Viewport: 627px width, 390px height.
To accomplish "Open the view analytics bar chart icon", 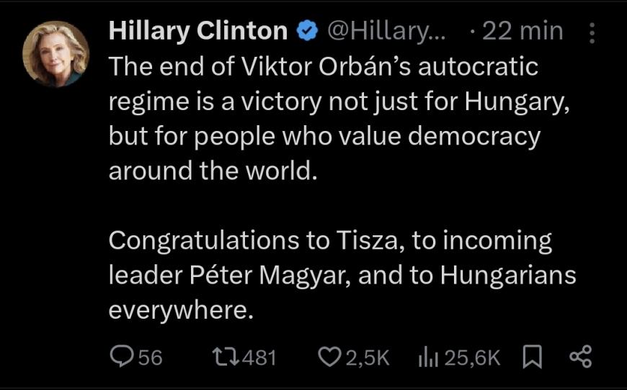I will coord(429,357).
